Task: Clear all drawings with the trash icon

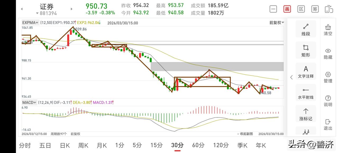Action: point(328,30)
